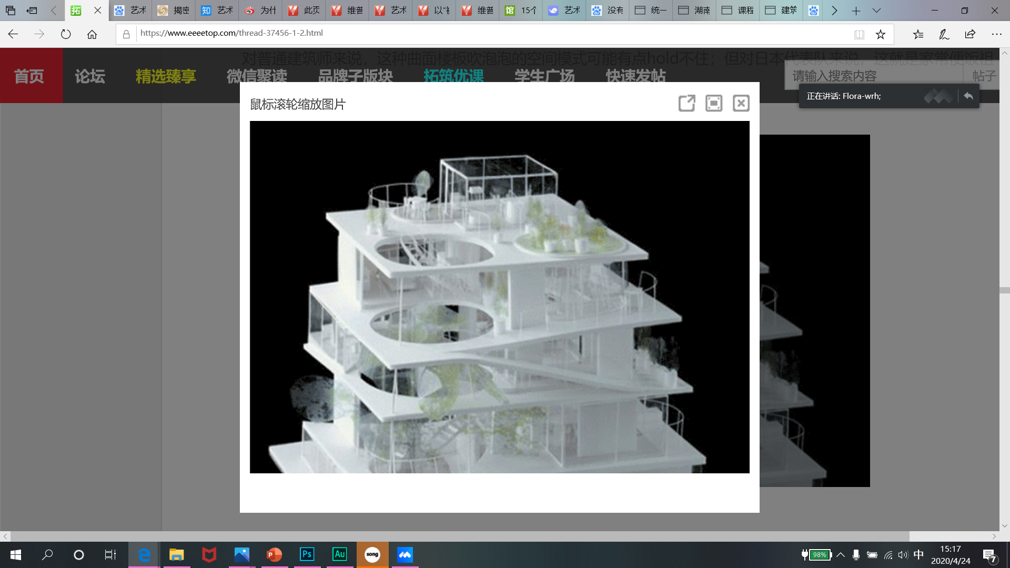Open 精选臻享 in site navigation
This screenshot has width=1010, height=568.
pos(166,76)
